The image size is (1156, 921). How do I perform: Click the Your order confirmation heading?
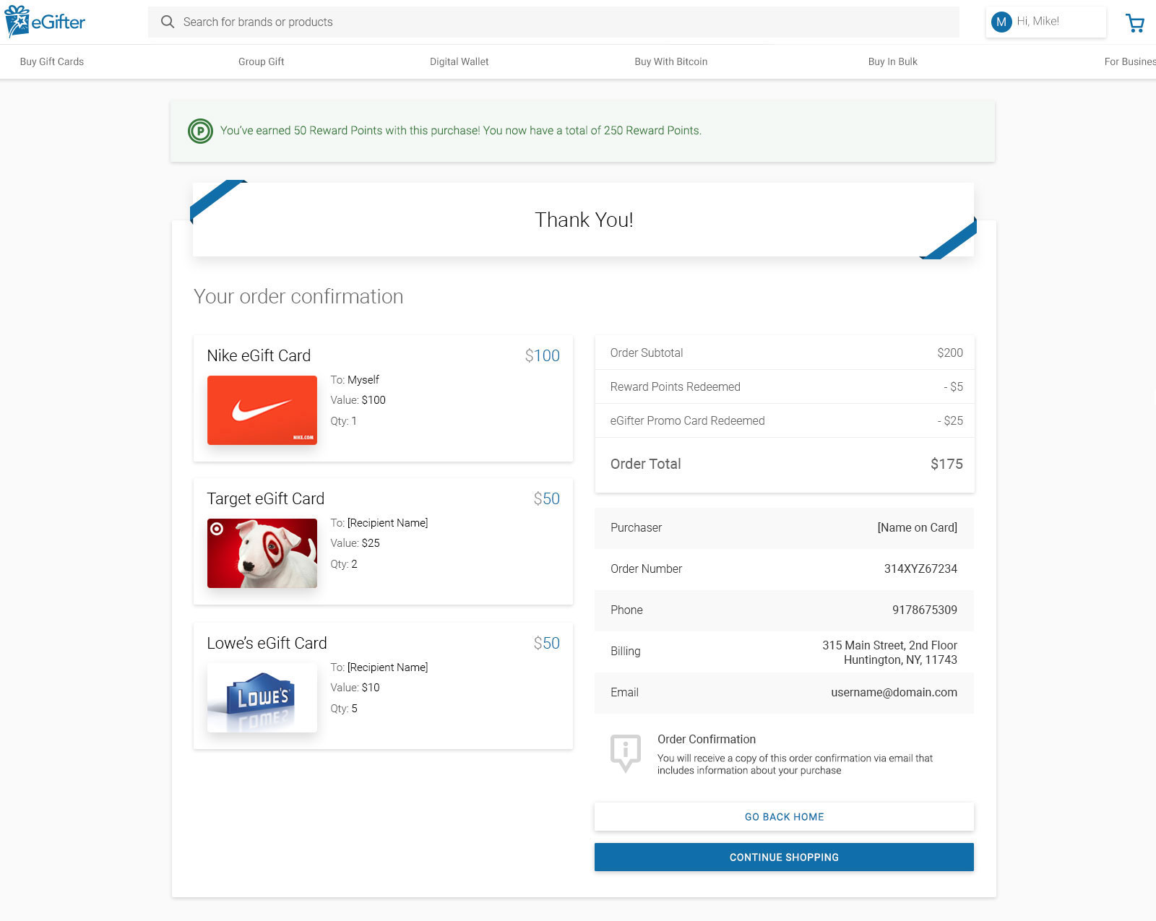click(x=298, y=296)
